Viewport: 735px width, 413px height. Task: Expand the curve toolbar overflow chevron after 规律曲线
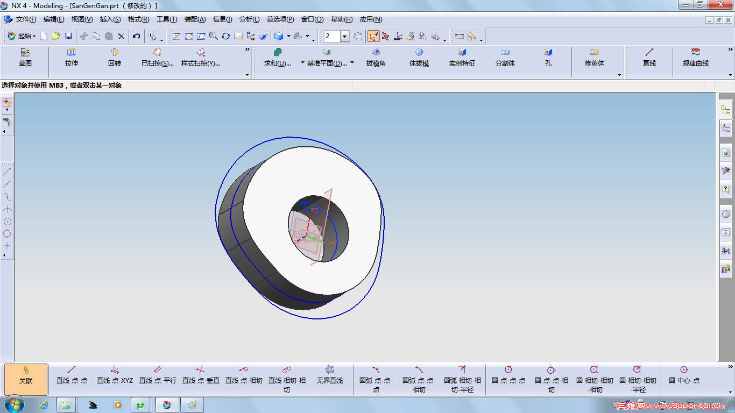(730, 49)
